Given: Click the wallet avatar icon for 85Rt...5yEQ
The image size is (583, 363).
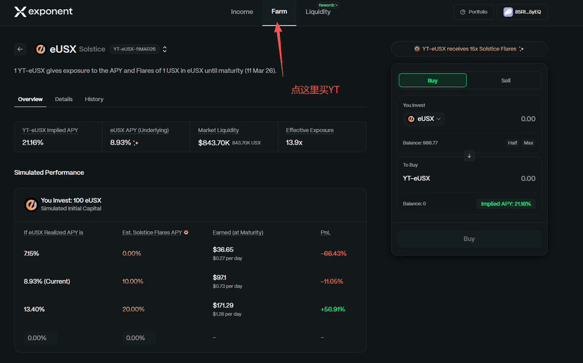Looking at the screenshot, I should (x=508, y=12).
